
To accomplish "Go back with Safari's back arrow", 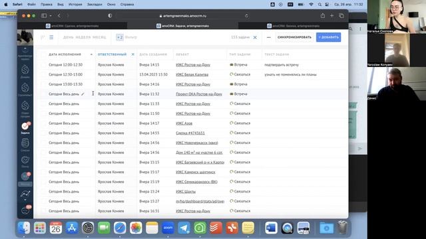I will pos(59,16).
